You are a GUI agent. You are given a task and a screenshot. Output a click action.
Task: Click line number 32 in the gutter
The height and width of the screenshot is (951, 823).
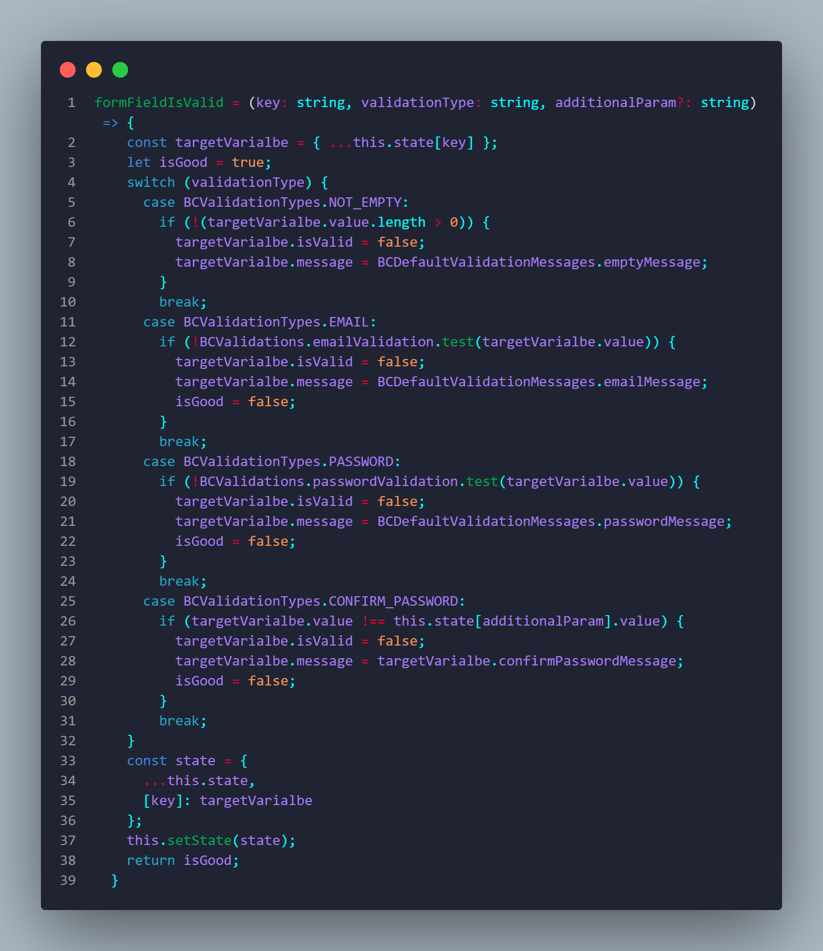(68, 741)
